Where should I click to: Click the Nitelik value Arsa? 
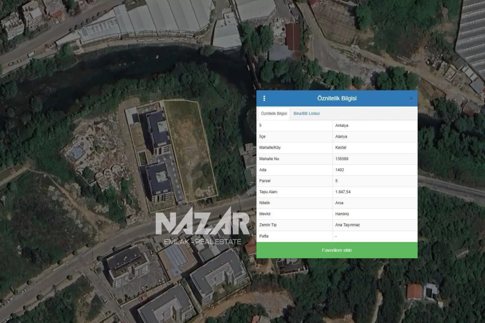tap(339, 203)
